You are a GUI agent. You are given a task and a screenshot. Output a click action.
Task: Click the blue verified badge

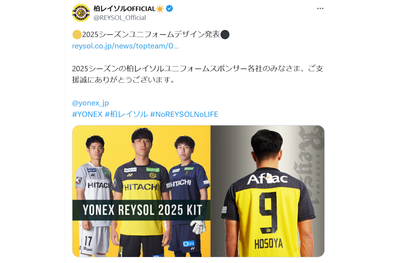[169, 9]
